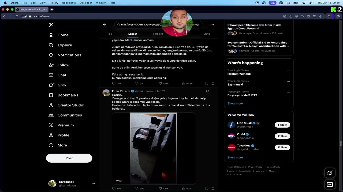Screen dimensions: 343x192
Task: Open Opera easy setup sliders icon
Action: coord(314,16)
